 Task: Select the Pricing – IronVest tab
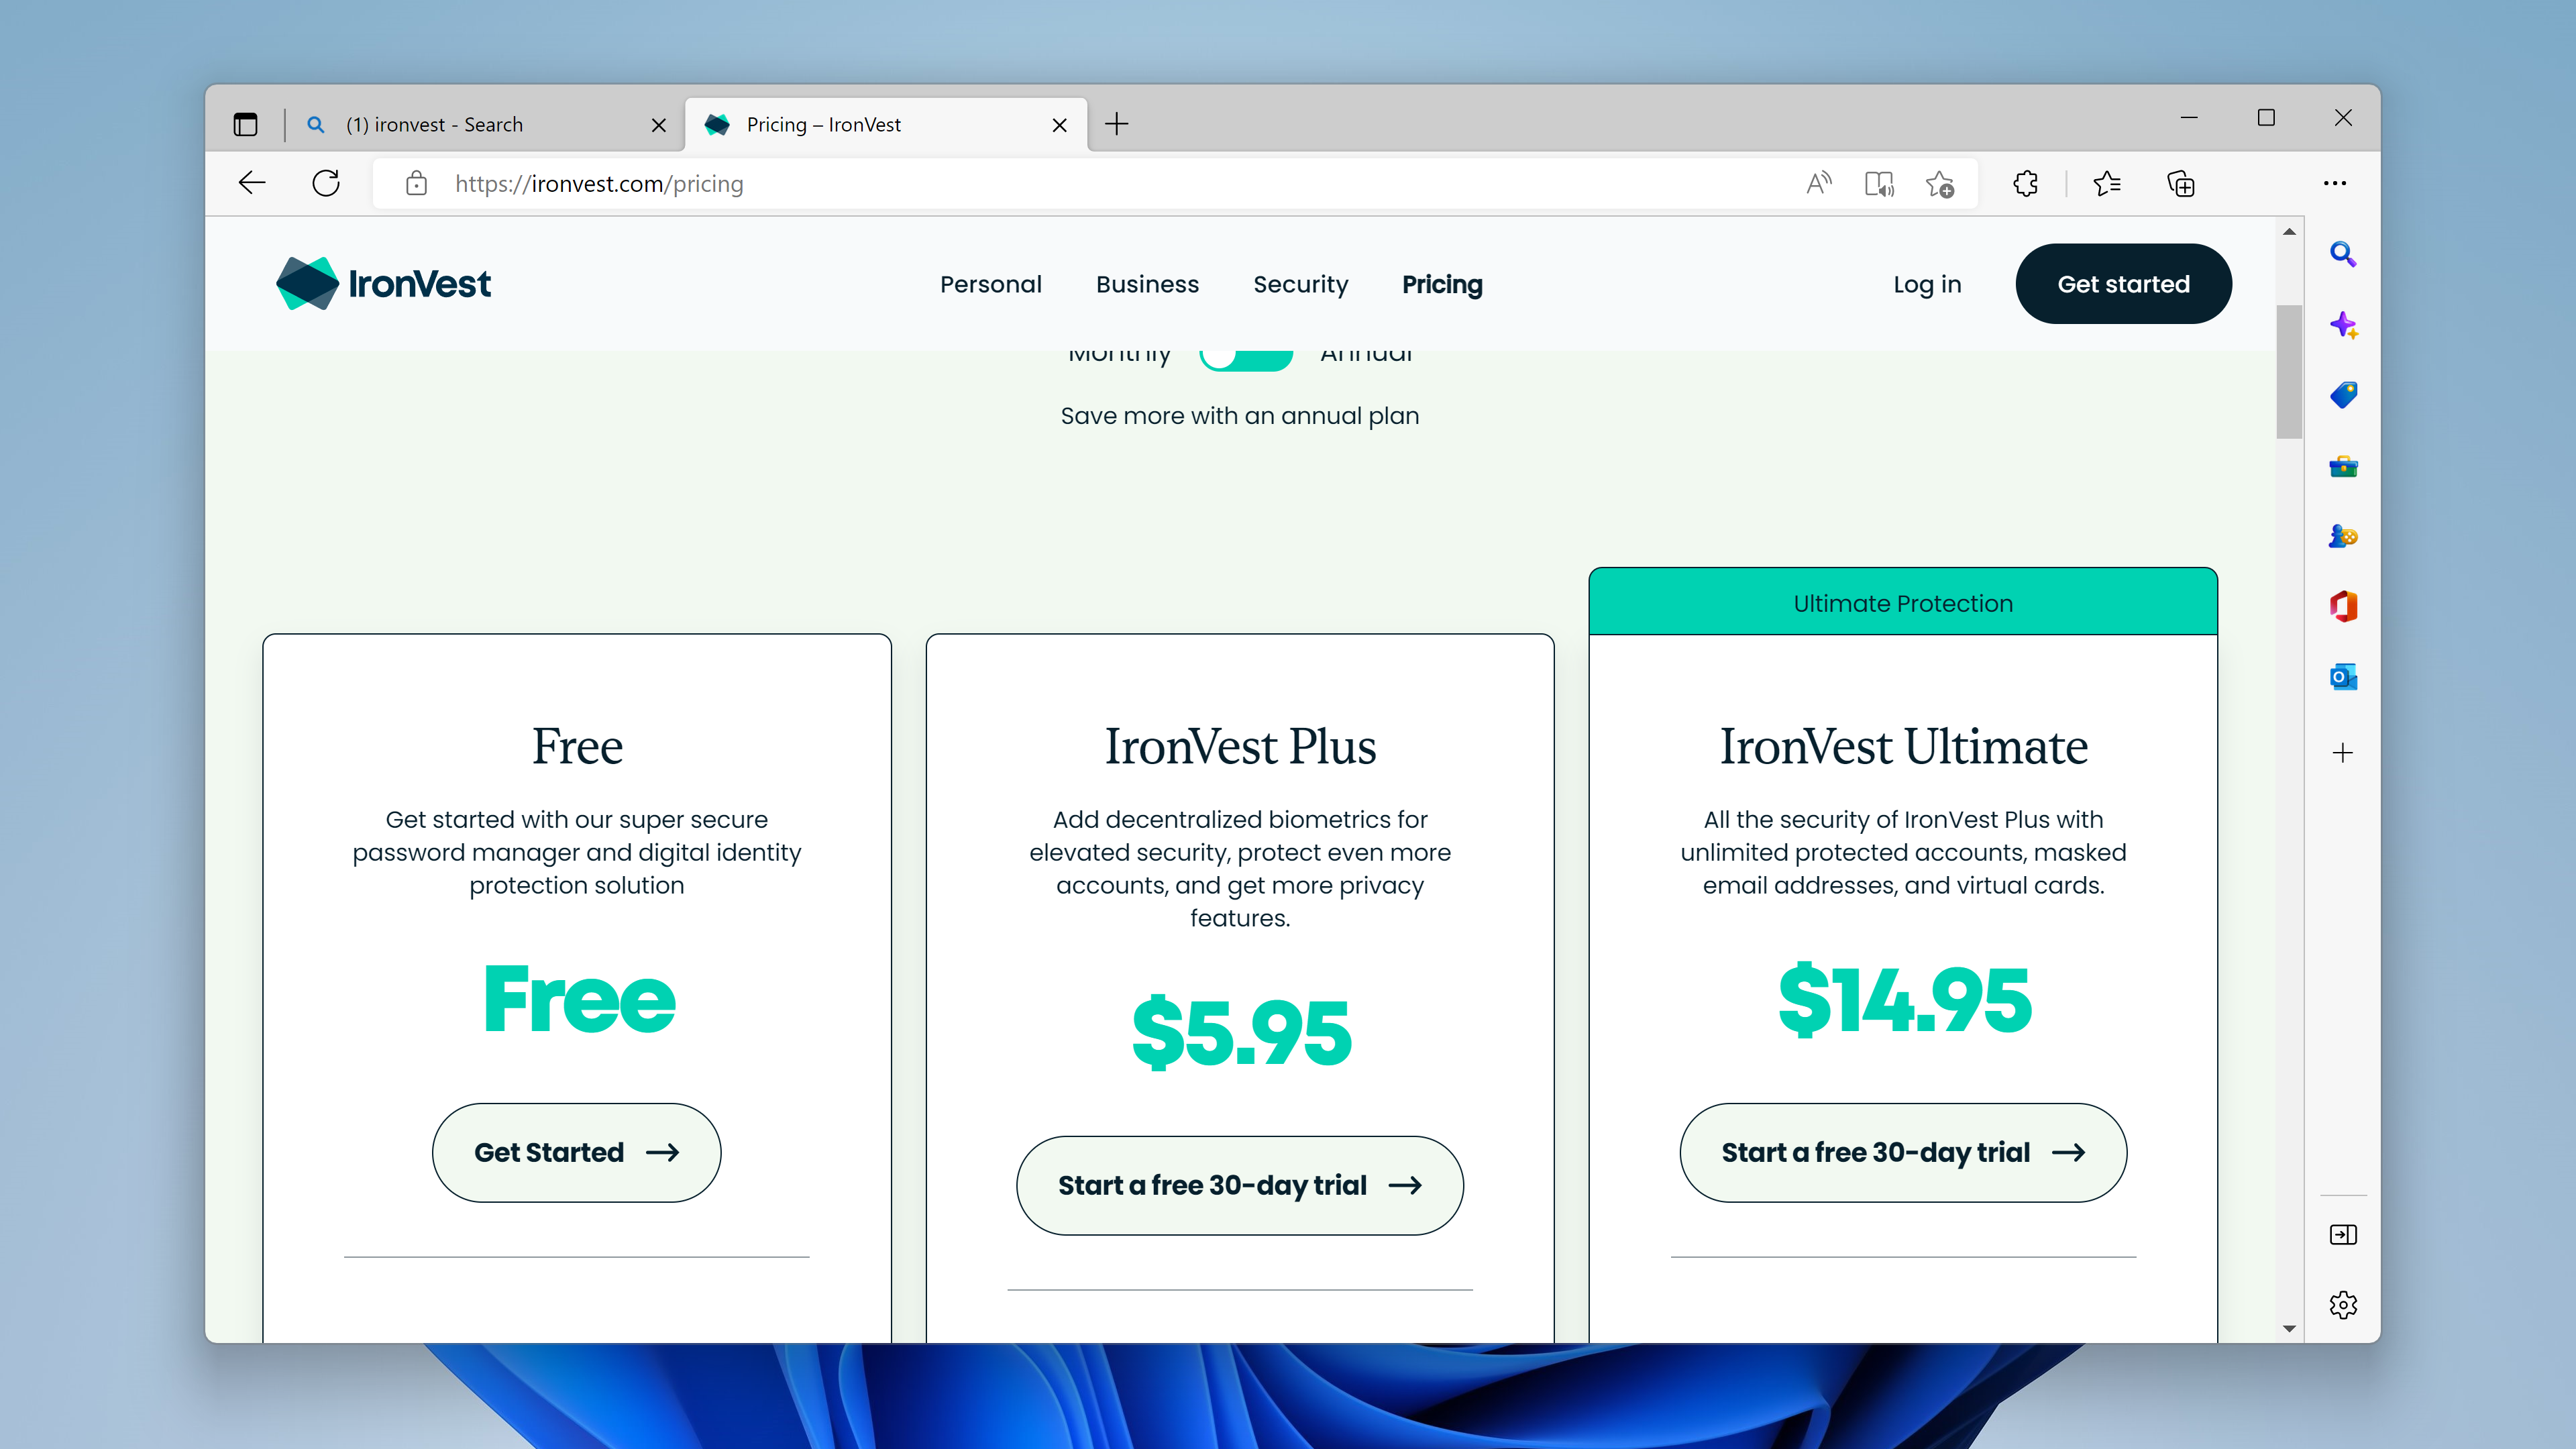tap(886, 125)
